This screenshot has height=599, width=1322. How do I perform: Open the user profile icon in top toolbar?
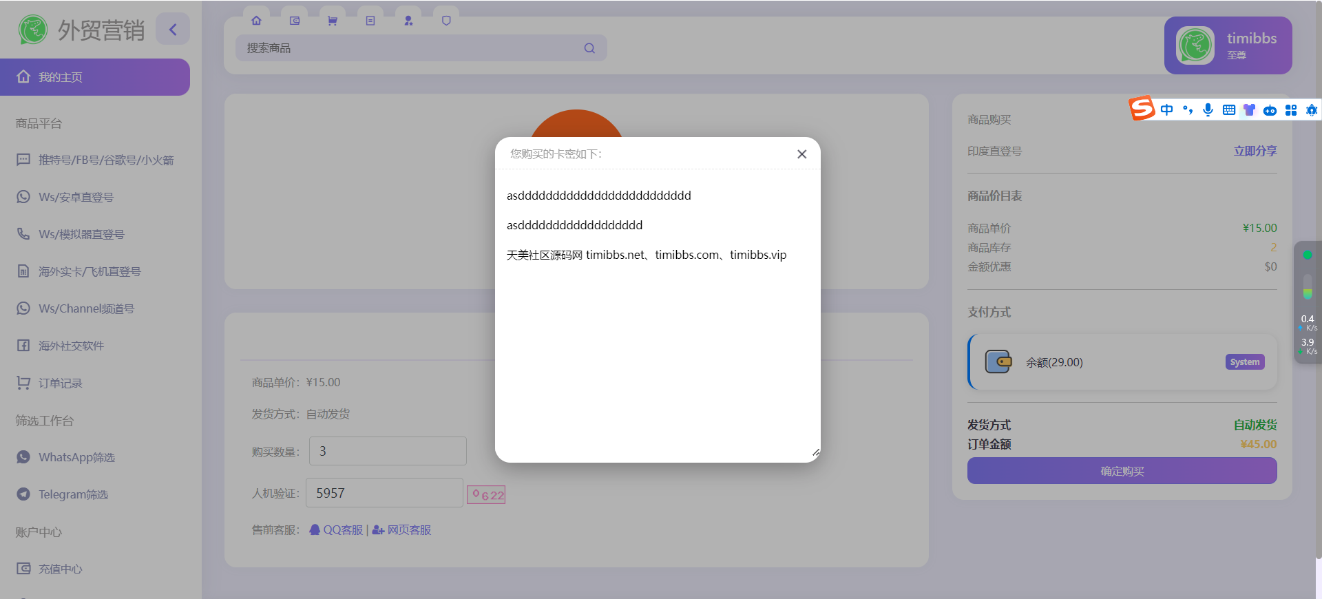(408, 21)
